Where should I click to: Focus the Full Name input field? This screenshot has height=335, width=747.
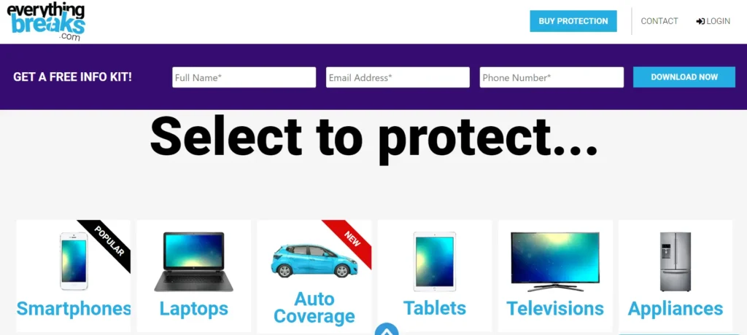tap(244, 77)
